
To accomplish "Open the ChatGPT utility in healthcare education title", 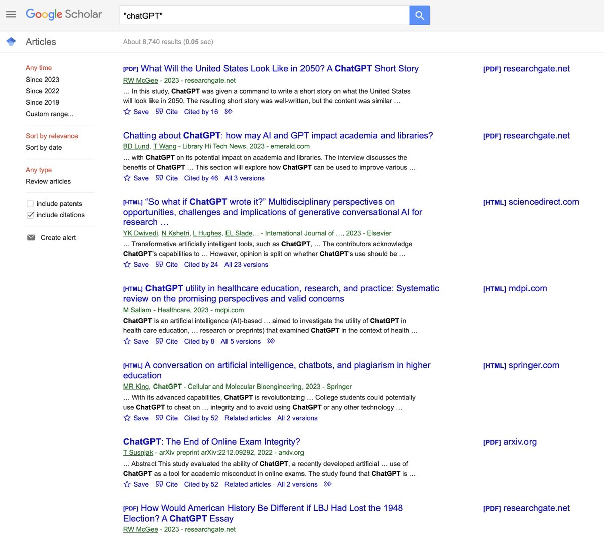I will pos(281,293).
